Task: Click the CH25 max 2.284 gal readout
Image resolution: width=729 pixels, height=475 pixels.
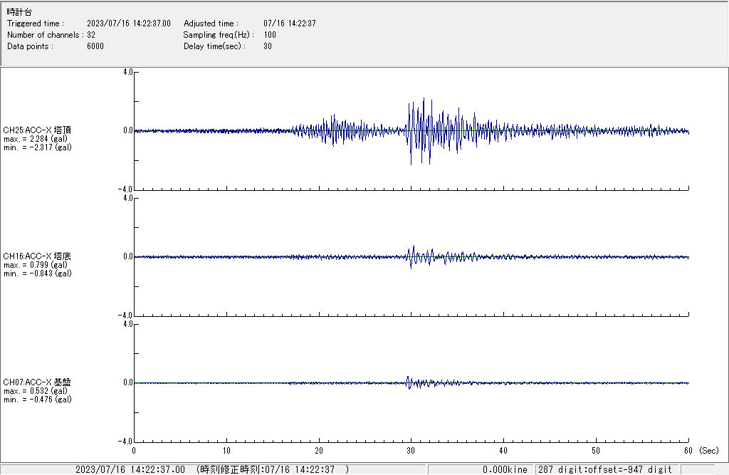Action: coord(36,139)
